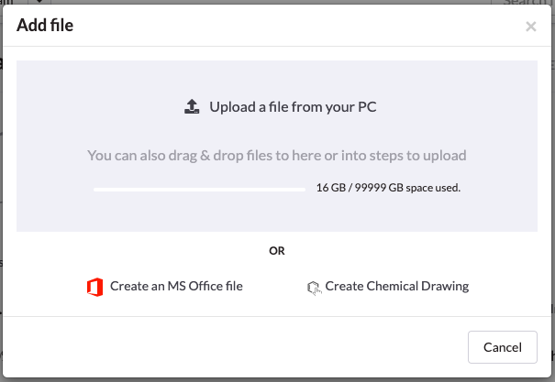Cancel the Add file dialog
This screenshot has height=382, width=555.
[x=503, y=347]
